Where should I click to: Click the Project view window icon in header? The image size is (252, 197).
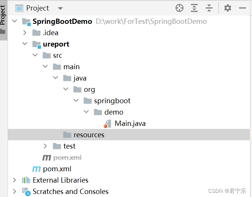[19, 8]
